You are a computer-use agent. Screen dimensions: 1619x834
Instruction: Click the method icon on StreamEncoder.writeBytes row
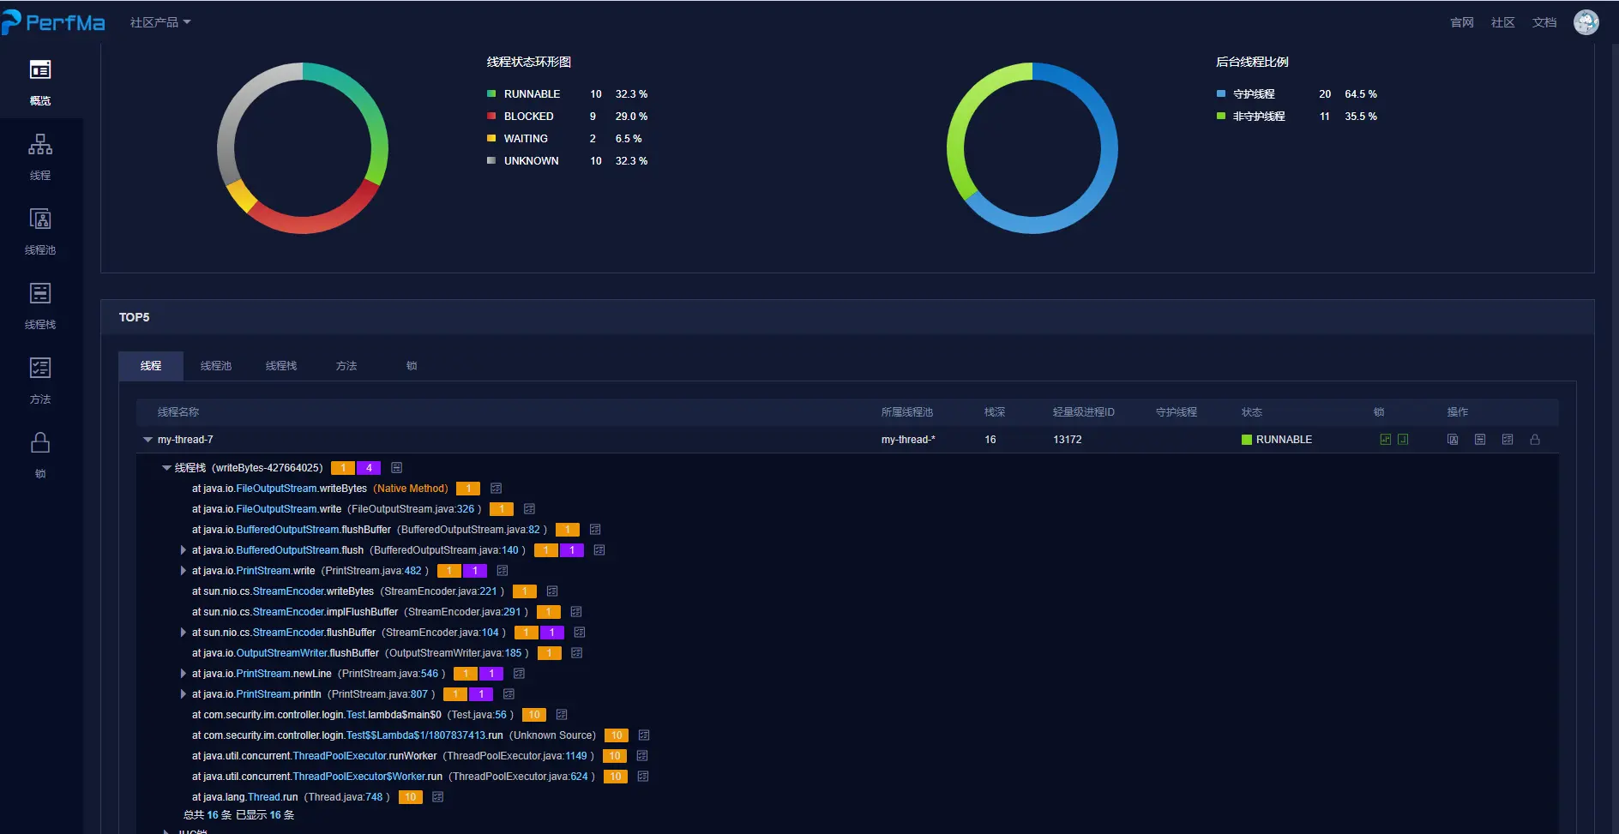(x=552, y=591)
